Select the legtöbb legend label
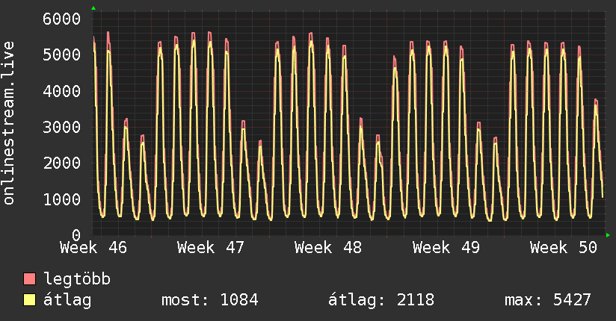 (78, 280)
